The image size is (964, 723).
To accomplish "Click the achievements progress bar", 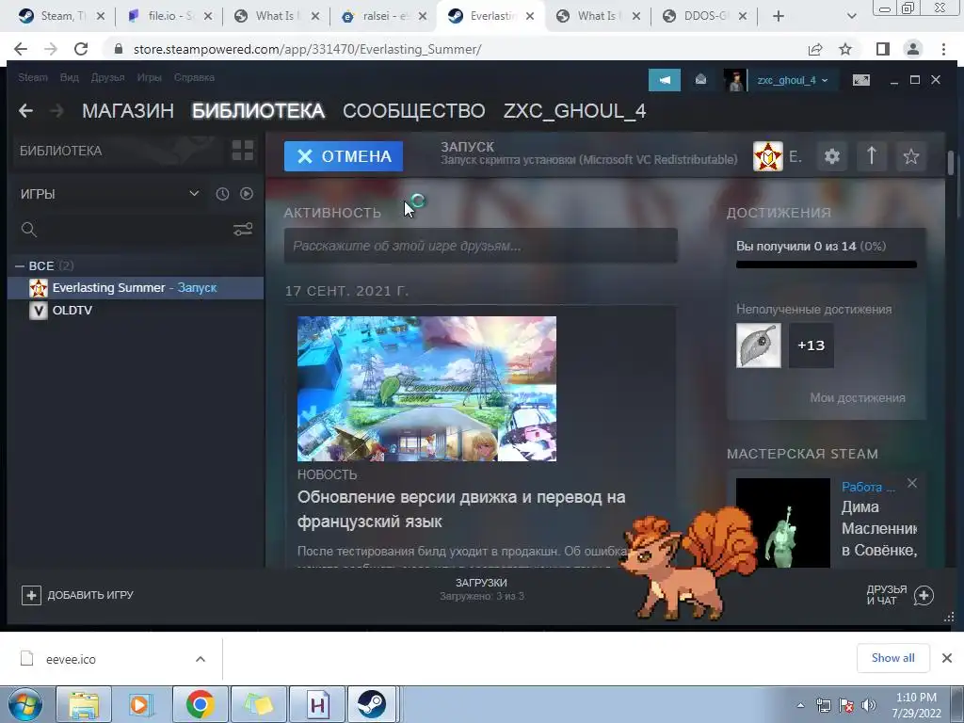I will (x=827, y=265).
